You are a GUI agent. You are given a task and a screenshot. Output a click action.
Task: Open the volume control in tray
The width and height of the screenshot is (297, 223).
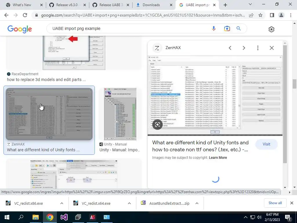click(x=259, y=217)
